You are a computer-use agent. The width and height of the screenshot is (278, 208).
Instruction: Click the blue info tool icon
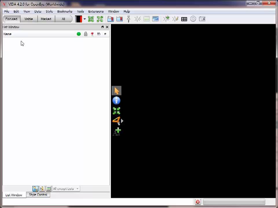[x=116, y=101]
